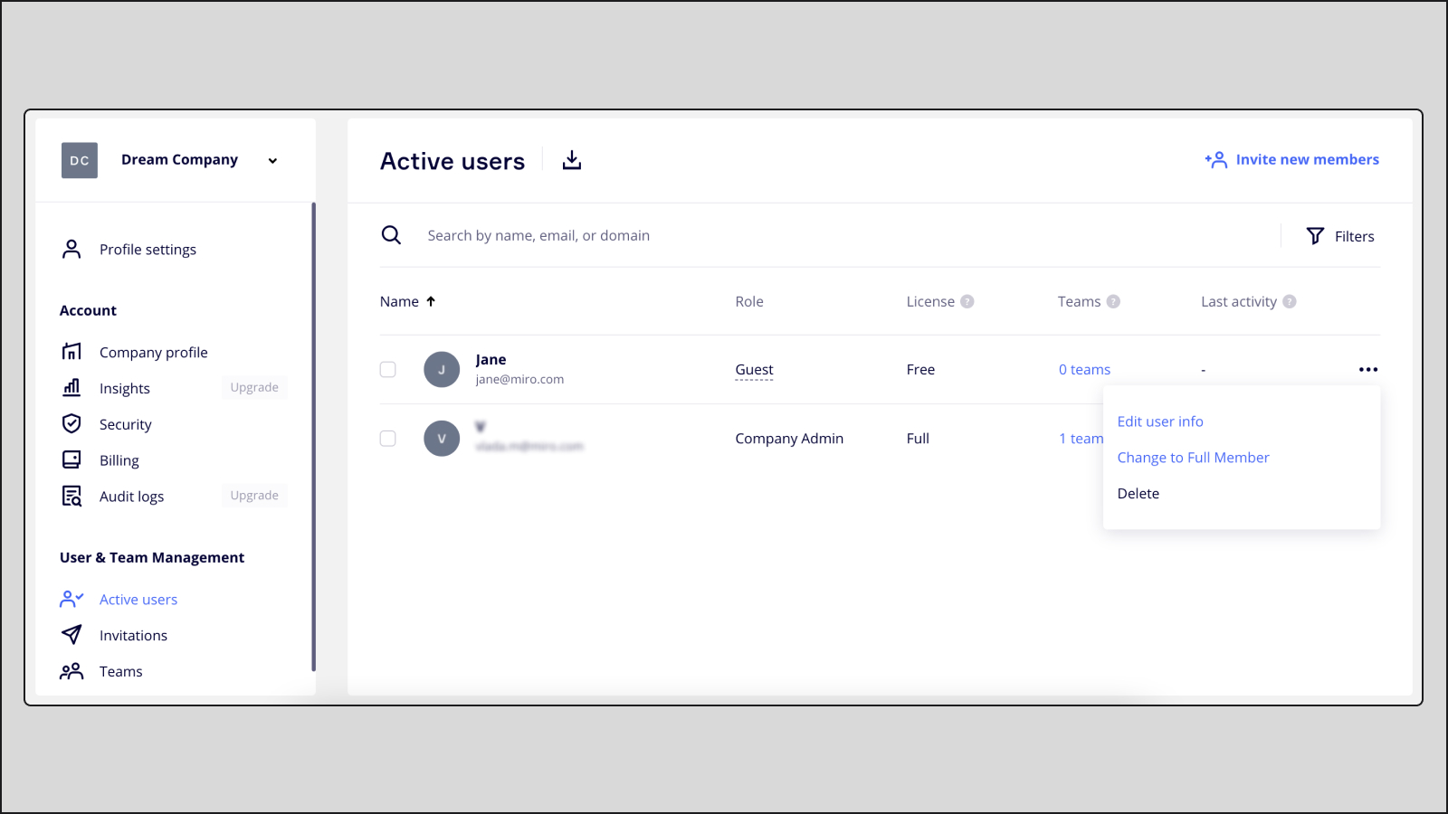Open Jane's Guest role dropdown
The image size is (1448, 814).
pyautogui.click(x=754, y=370)
